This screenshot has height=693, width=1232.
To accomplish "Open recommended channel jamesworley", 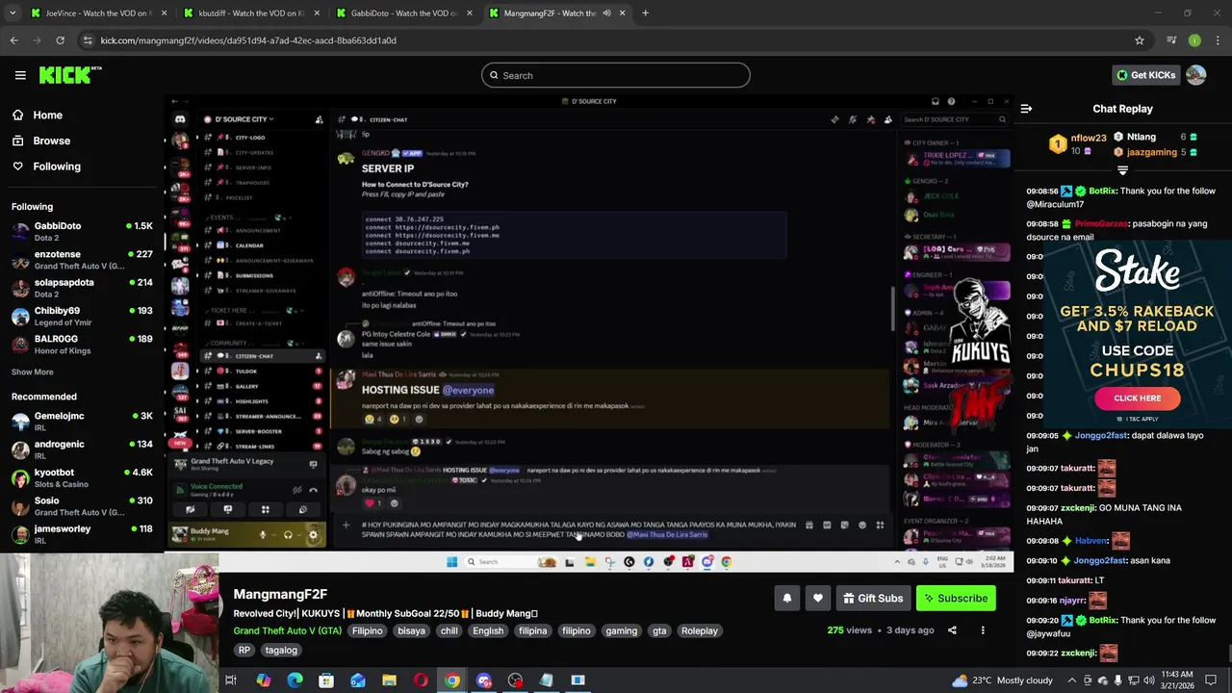I will (x=82, y=534).
